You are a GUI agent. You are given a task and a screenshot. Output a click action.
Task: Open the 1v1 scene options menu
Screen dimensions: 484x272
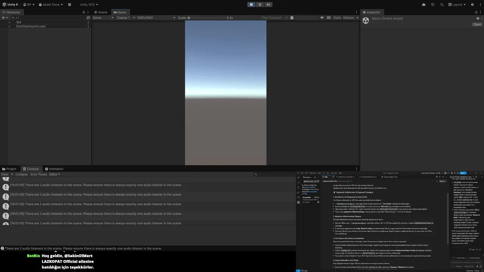click(88, 22)
